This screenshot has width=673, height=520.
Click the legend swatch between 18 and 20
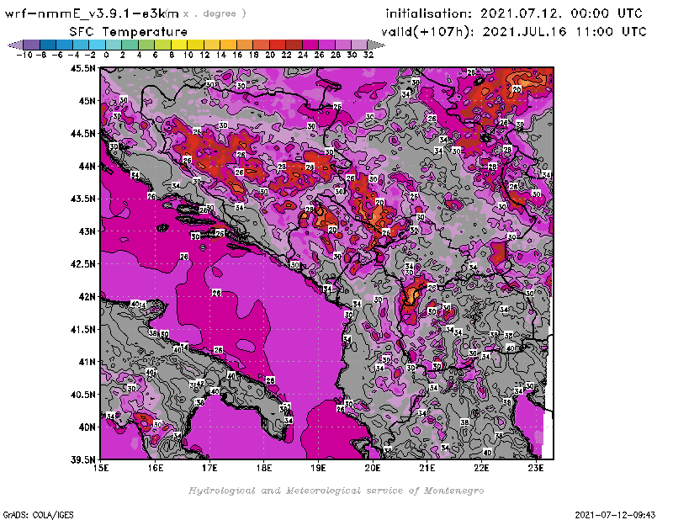point(261,45)
